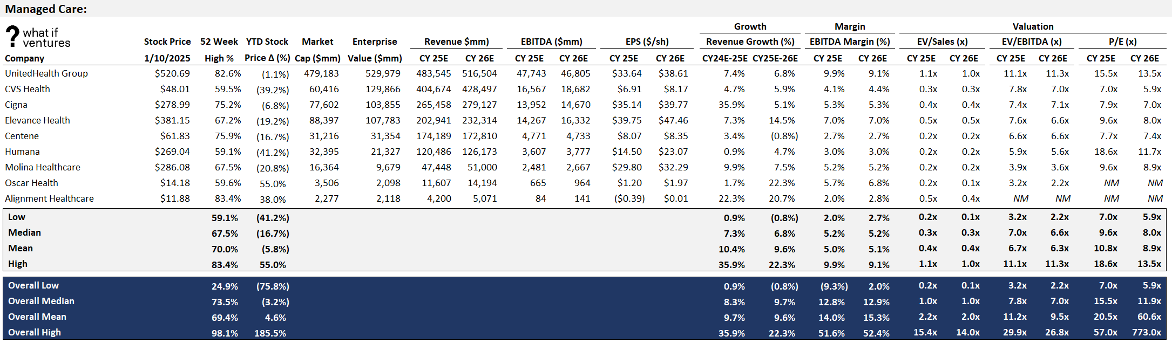Select the CVS Health company cell
Screen dimensions: 1172x343
(x=28, y=89)
